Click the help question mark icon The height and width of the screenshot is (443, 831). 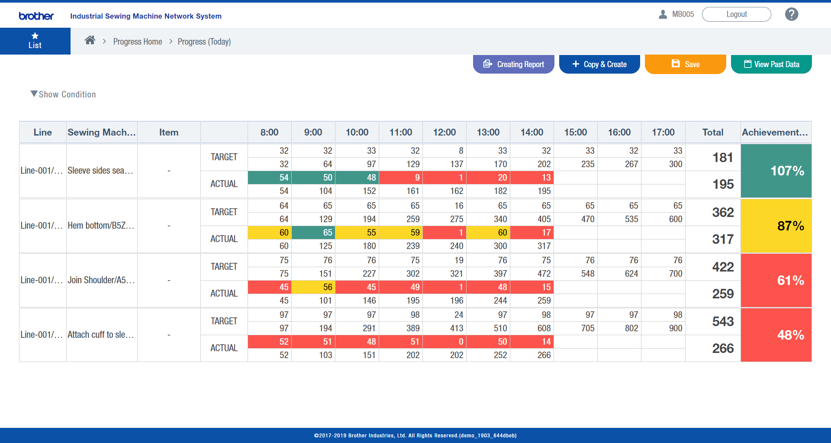(792, 14)
